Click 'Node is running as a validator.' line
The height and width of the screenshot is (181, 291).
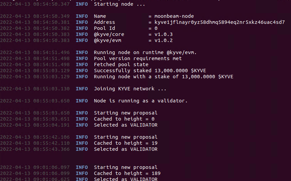tap(141, 101)
